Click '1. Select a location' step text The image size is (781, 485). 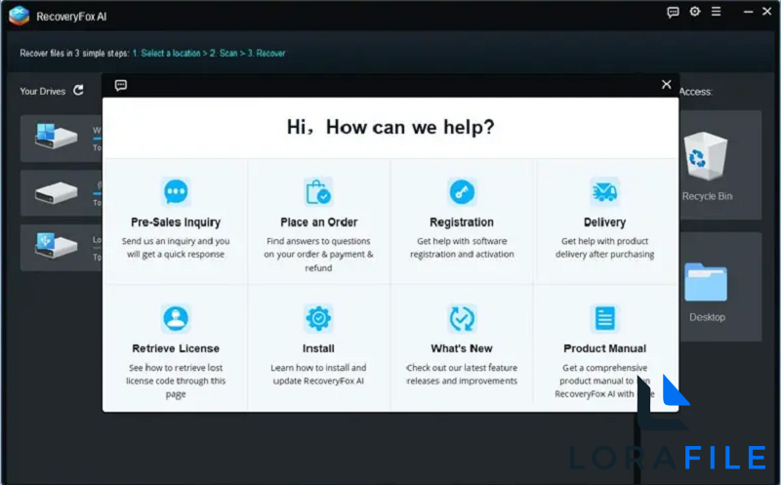[166, 54]
